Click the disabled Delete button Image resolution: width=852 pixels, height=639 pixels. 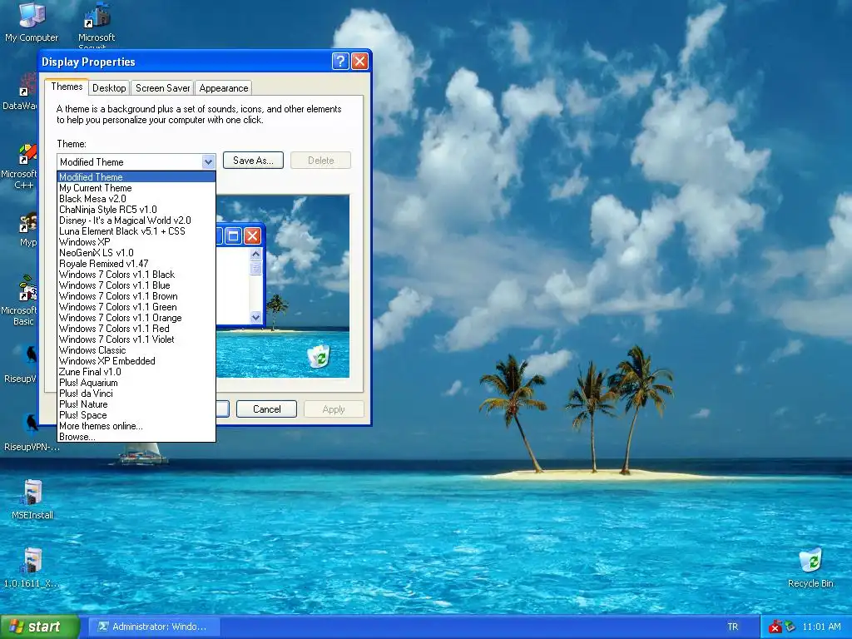click(320, 161)
